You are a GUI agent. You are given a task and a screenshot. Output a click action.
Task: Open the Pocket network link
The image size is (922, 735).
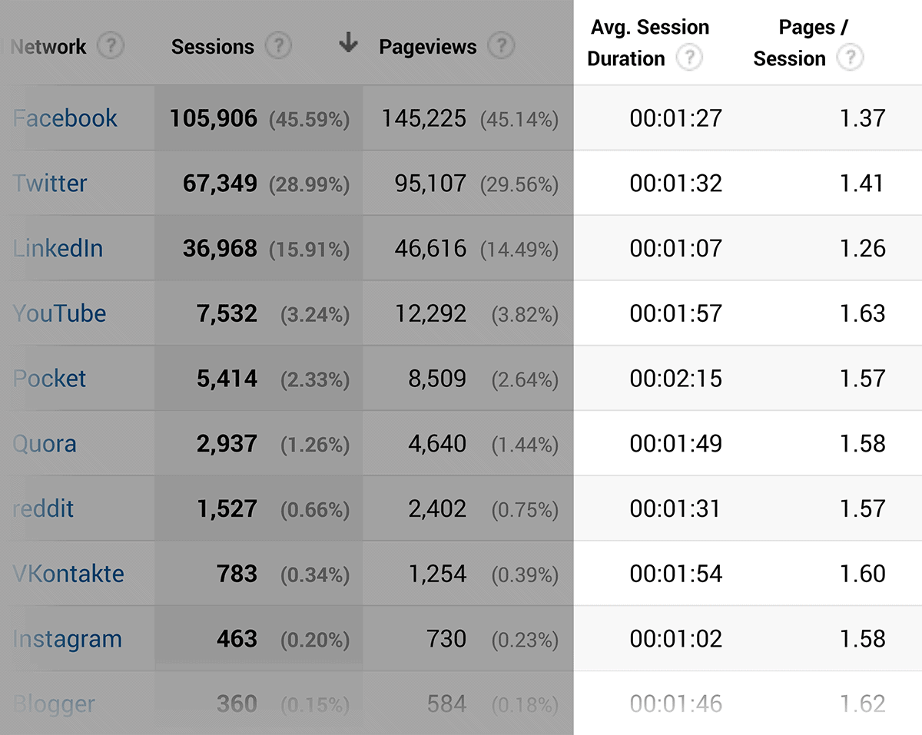49,379
